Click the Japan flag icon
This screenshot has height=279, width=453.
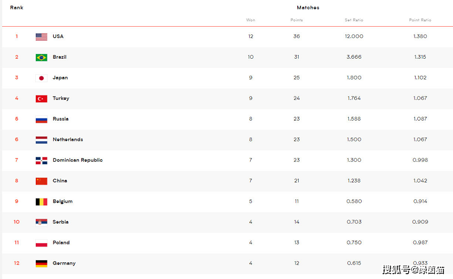pyautogui.click(x=41, y=78)
